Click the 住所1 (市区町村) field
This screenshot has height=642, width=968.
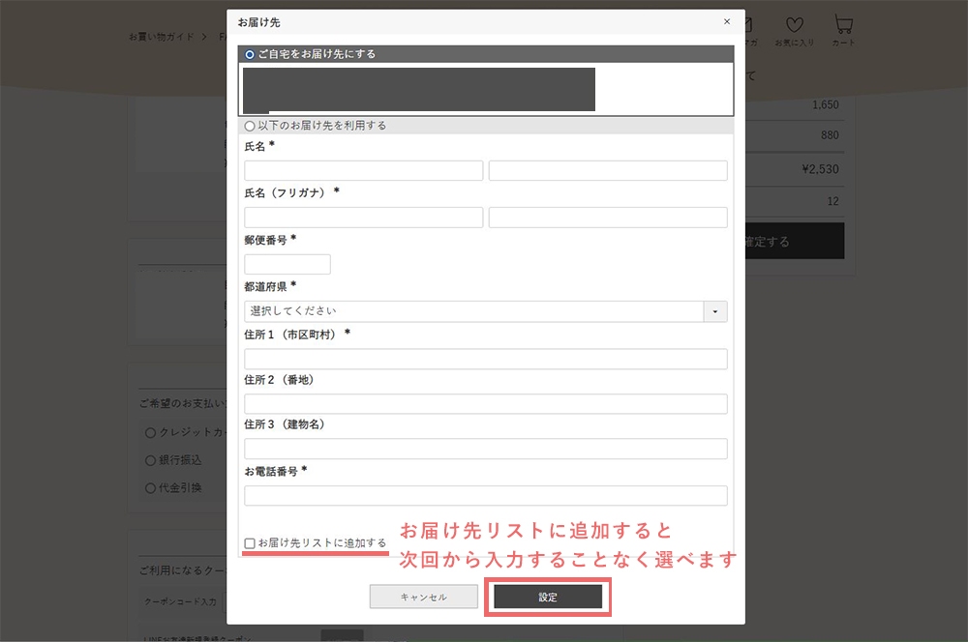point(485,359)
